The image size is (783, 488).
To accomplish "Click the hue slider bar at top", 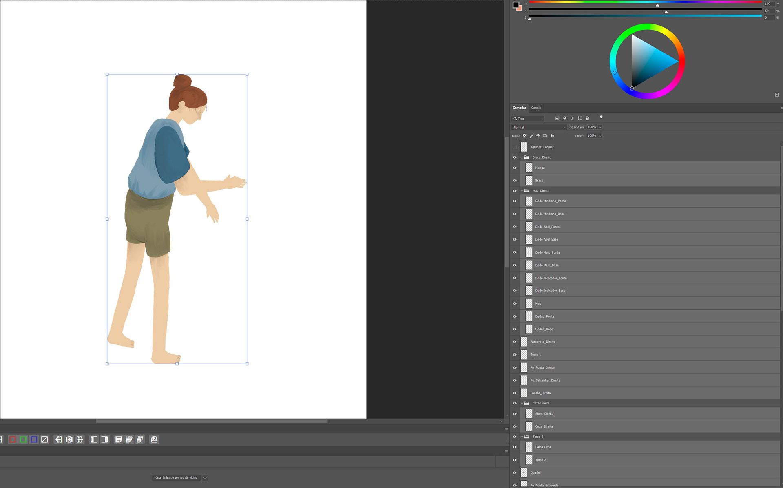I will (645, 2).
